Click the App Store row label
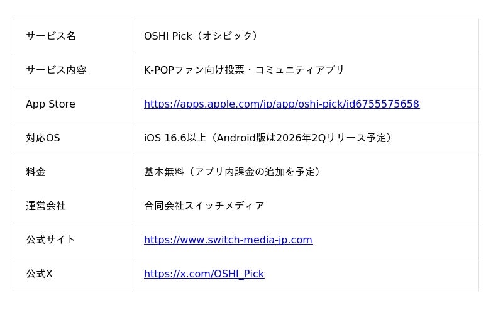 point(50,104)
